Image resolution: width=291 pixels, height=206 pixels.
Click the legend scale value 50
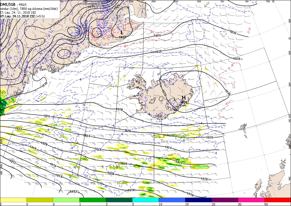click(x=266, y=204)
